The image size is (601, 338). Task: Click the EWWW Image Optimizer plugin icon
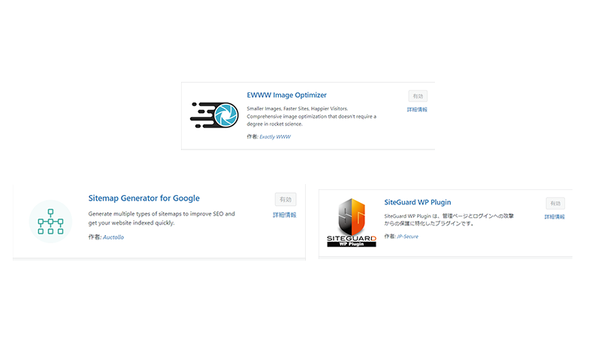coord(214,115)
